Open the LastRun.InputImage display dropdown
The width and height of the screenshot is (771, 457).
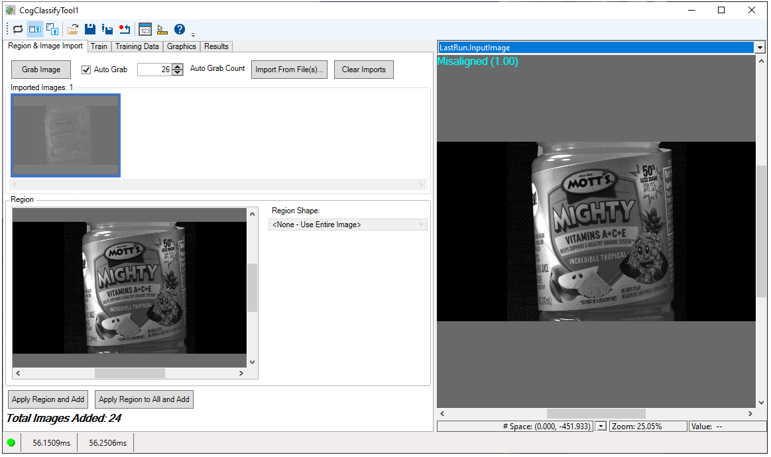point(760,47)
